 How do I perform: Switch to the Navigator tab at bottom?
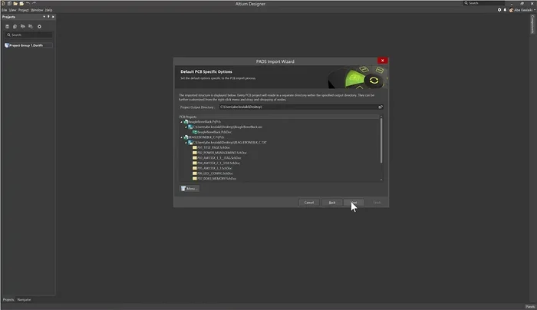tap(25, 299)
